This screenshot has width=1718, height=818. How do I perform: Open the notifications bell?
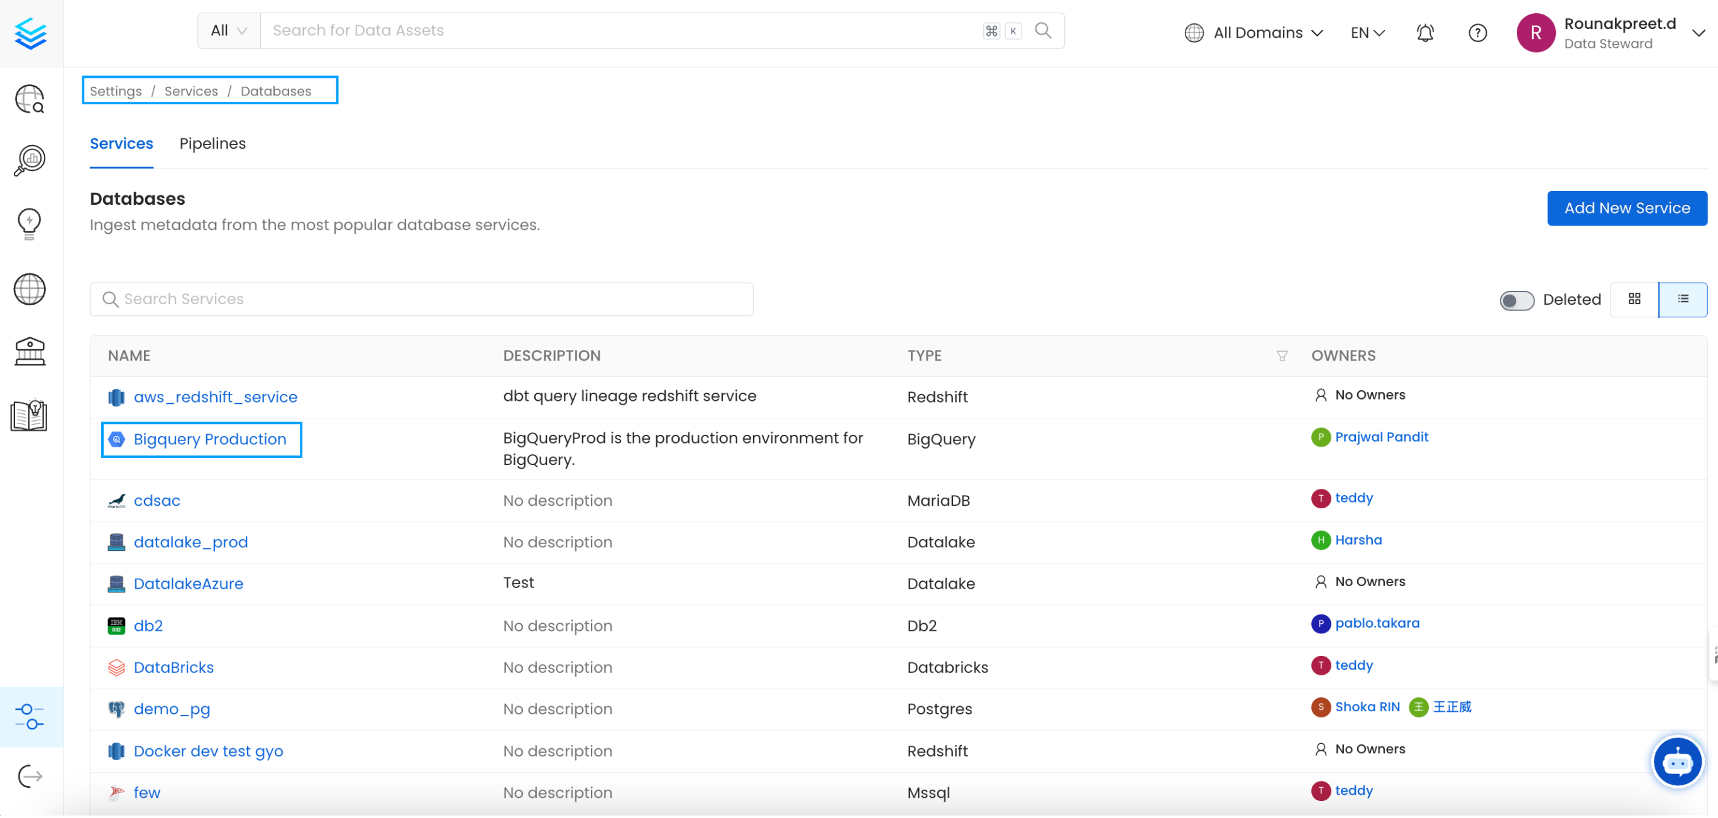[x=1424, y=33]
